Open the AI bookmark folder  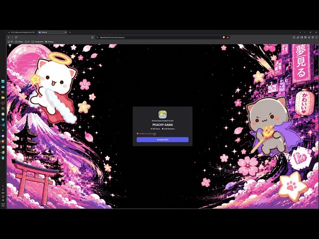[27, 42]
